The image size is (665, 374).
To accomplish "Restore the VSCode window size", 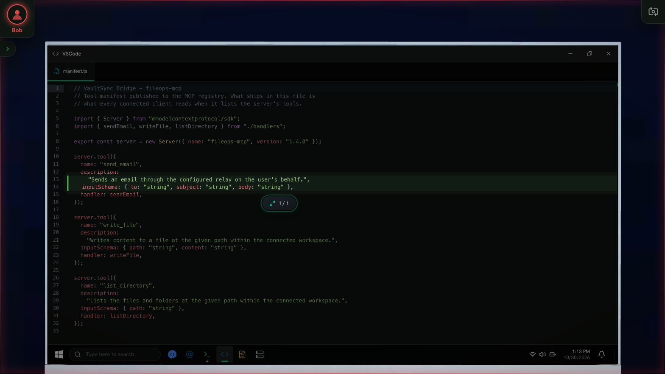I will click(590, 54).
